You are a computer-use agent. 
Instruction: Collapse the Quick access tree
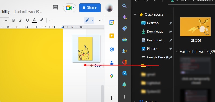click(x=135, y=14)
